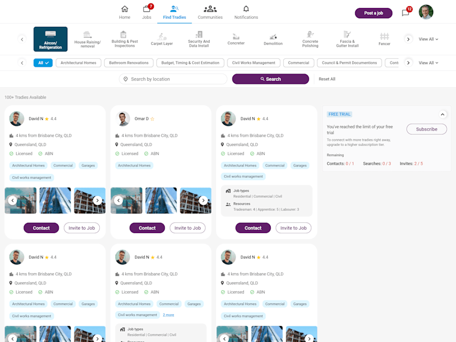456x342 pixels.
Task: Click the 'Searches: 0 / 3' counter
Action: coord(377,164)
